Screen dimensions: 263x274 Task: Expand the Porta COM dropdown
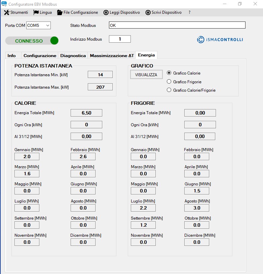(x=47, y=26)
